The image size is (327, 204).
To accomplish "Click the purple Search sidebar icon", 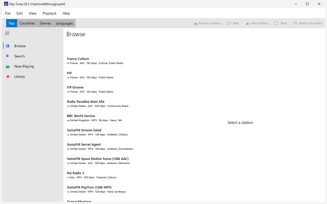I will tap(7, 56).
